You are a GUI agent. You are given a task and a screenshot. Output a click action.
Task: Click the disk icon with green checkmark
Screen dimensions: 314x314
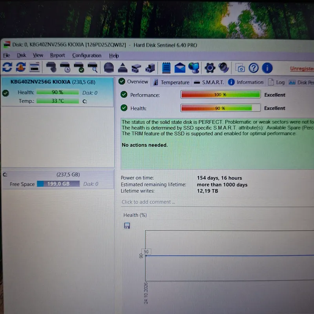[79, 68]
